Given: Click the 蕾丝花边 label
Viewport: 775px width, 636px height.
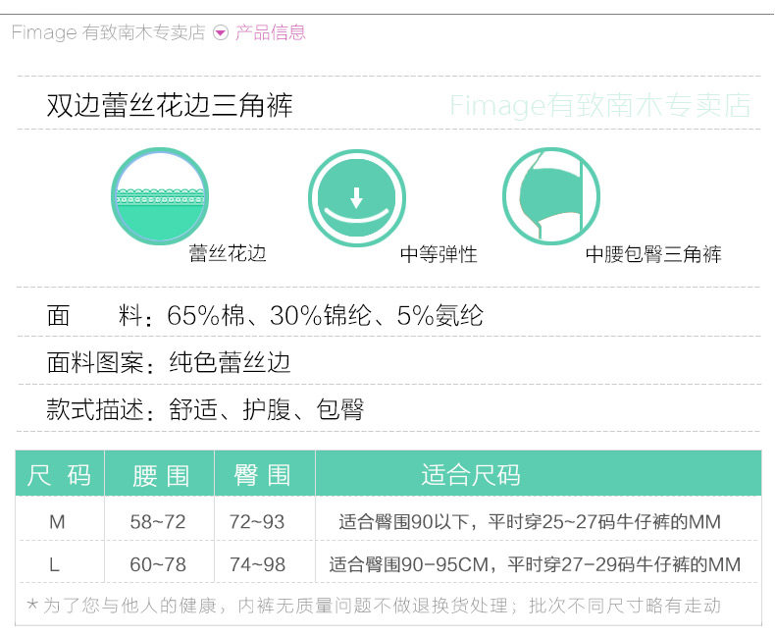Looking at the screenshot, I should pyautogui.click(x=228, y=253).
